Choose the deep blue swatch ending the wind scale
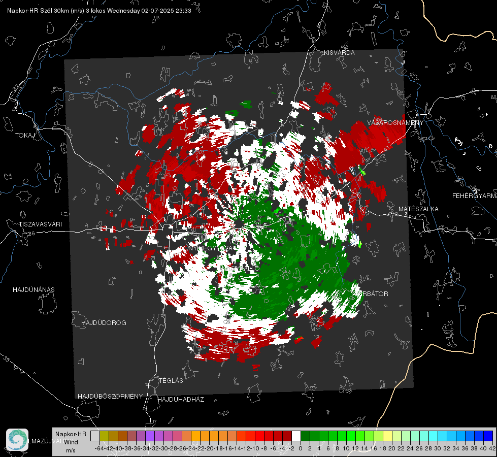Image resolution: width=497 pixels, height=457 pixels. click(x=488, y=436)
